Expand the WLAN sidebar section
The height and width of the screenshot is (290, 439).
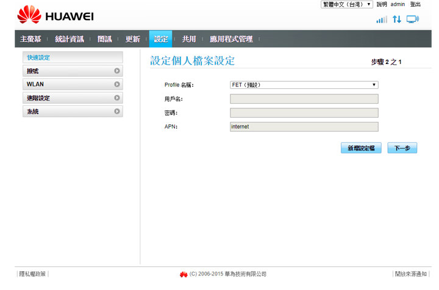click(73, 84)
